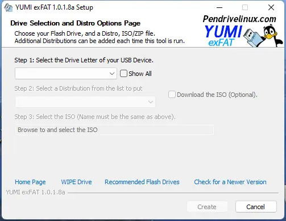This screenshot has height=221, width=286.
Task: Open the USB drive letter dropdown
Action: coord(66,74)
